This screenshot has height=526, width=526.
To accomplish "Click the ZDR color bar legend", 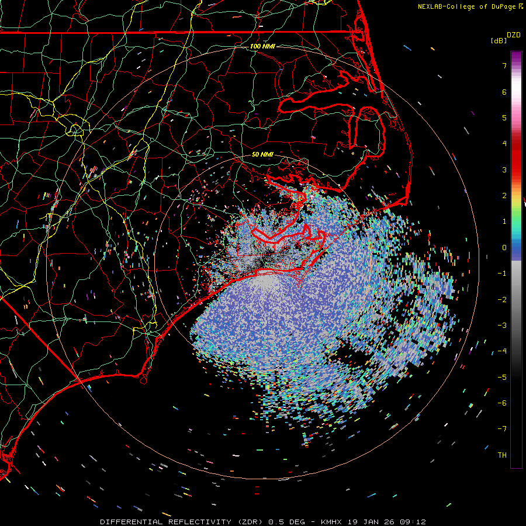I will point(516,259).
